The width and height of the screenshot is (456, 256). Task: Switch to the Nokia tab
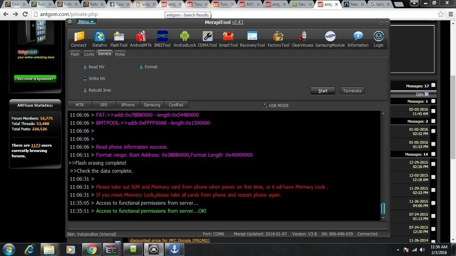(x=120, y=54)
